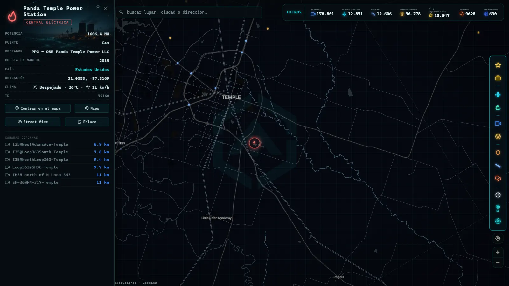Screen dimensions: 509x286
Task: Toggle the infraestructura 96.278 filter
Action: (x=410, y=13)
